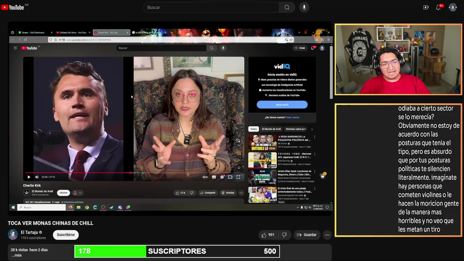
Task: Open outer video more actions ellipsis
Action: point(327,235)
